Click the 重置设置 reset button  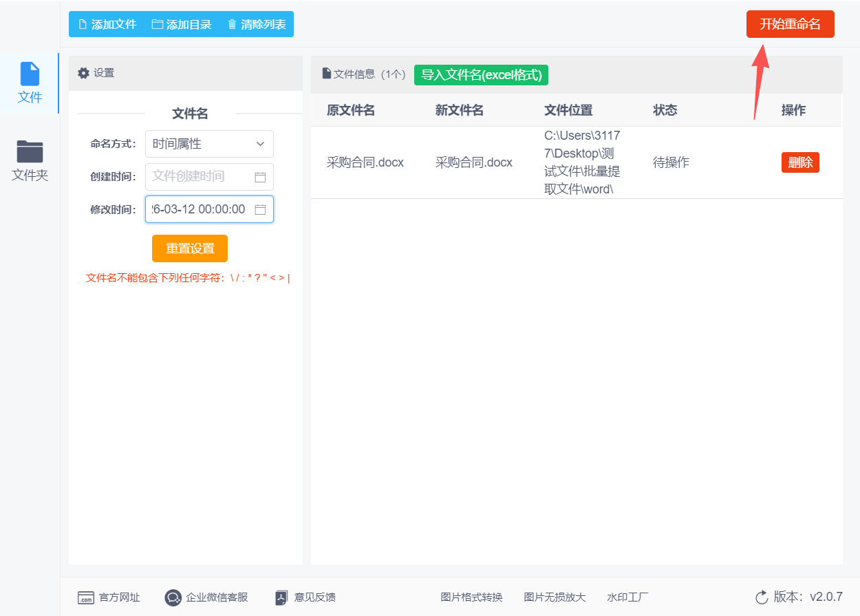pos(189,248)
